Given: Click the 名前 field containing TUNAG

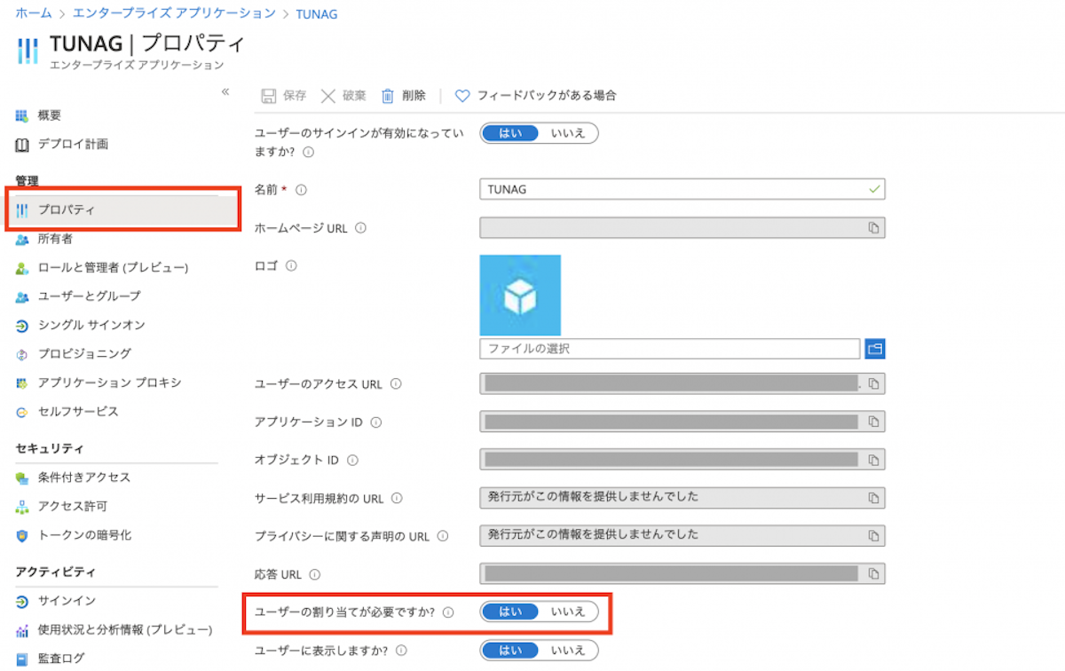Looking at the screenshot, I should pos(682,189).
